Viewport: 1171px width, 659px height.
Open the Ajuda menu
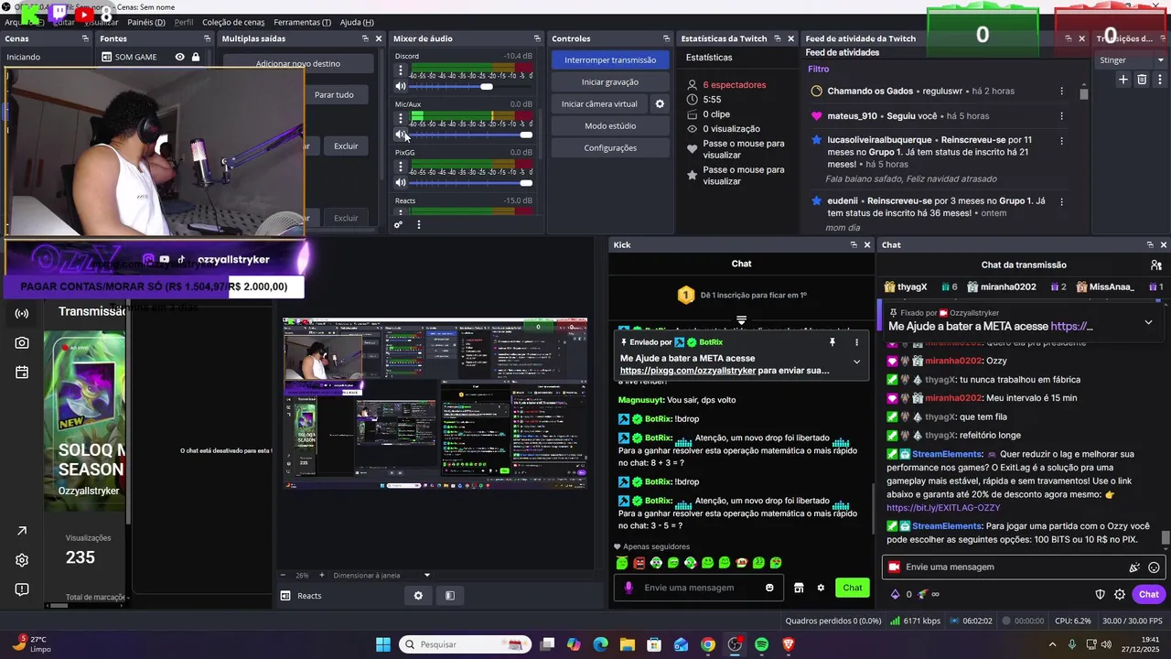click(357, 22)
